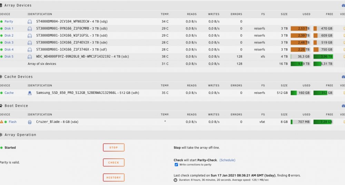Click Disk 2 free bar 609 GB
The height and width of the screenshot is (185, 345).
pyautogui.click(x=323, y=36)
